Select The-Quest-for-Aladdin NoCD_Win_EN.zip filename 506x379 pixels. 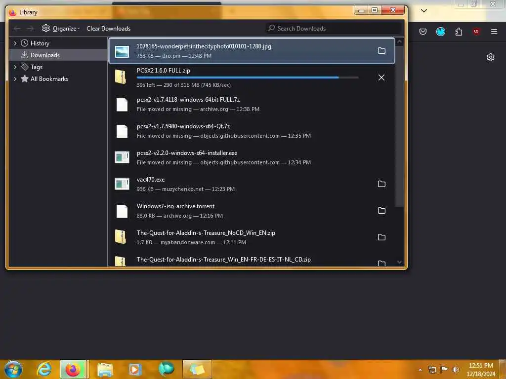click(x=206, y=233)
